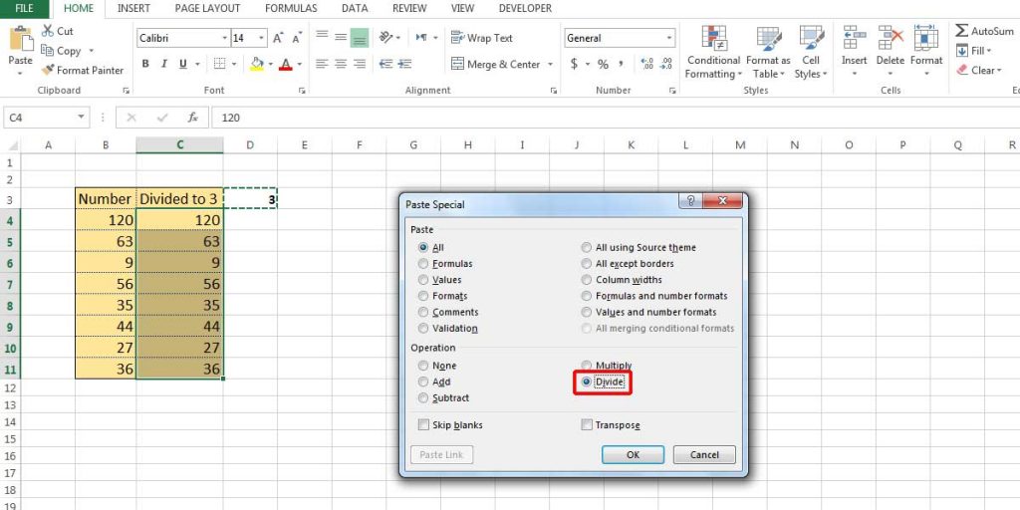Viewport: 1020px width, 510px height.
Task: Apply Italic formatting to selection
Action: [x=163, y=64]
